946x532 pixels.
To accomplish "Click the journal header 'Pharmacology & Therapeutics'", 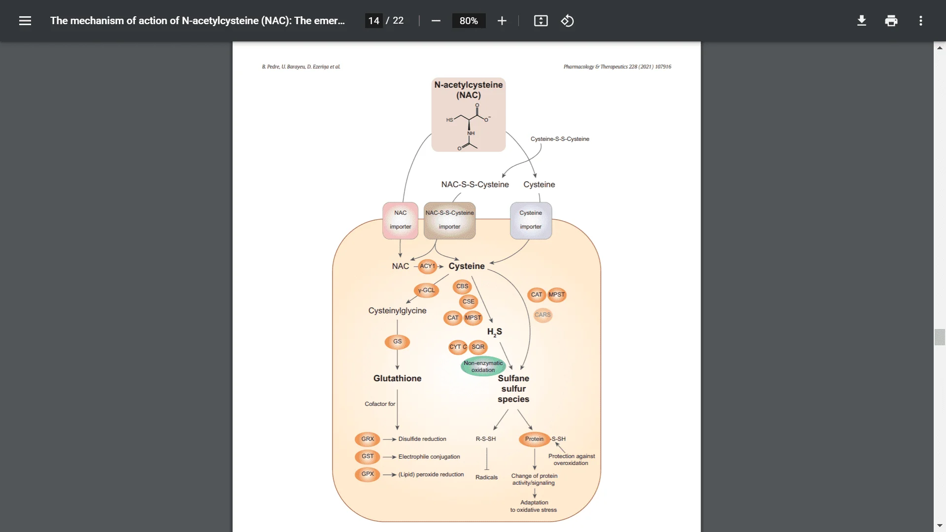I will point(595,66).
